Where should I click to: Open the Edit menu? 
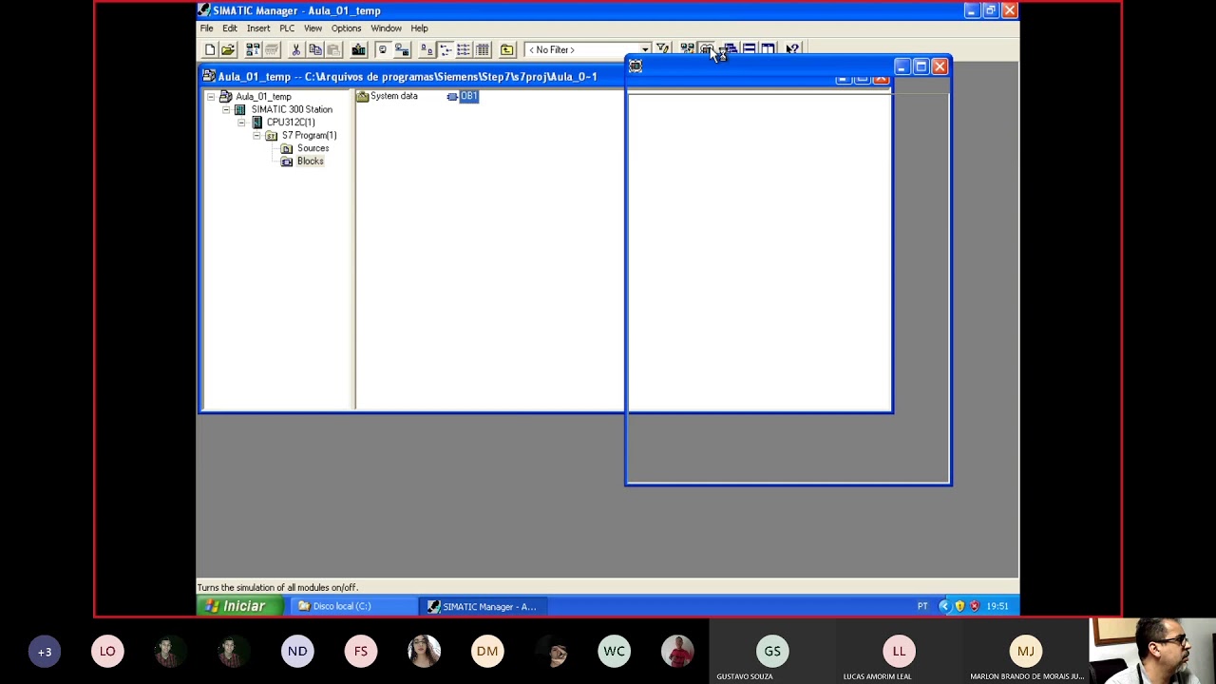(x=230, y=28)
